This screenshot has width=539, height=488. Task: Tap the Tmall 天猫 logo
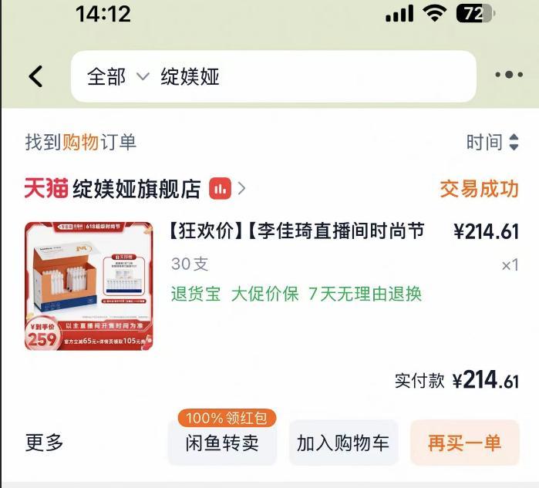[x=46, y=188]
